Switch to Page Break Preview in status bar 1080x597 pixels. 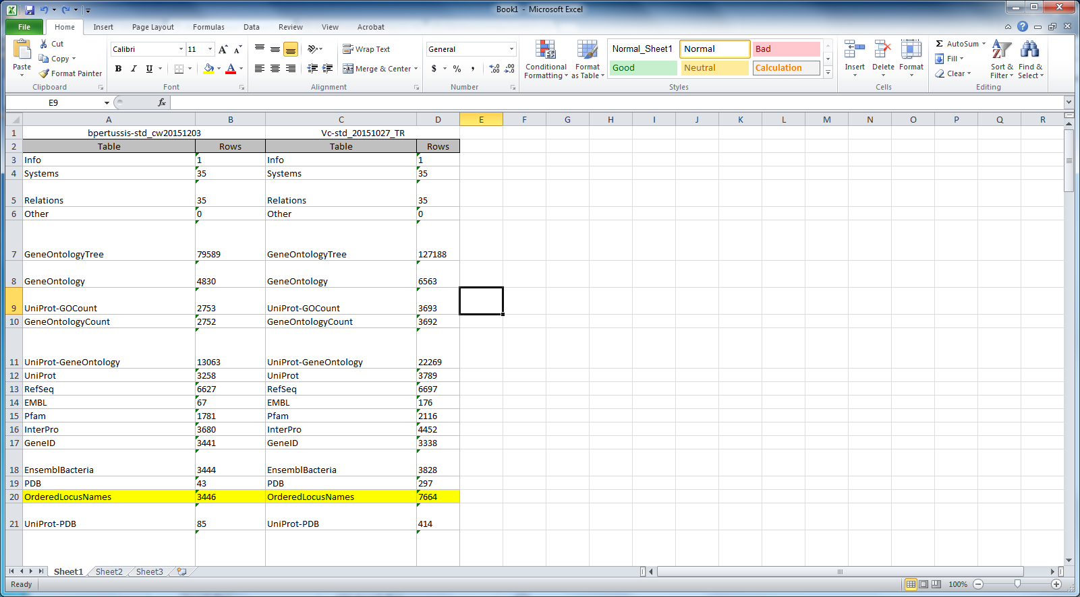tap(936, 584)
